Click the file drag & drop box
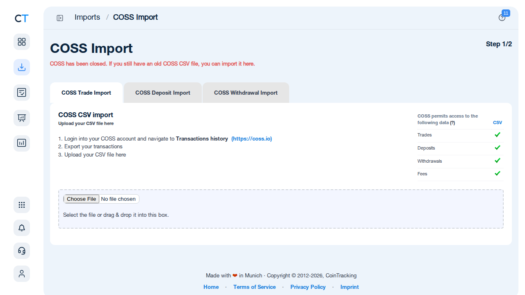 [281, 209]
